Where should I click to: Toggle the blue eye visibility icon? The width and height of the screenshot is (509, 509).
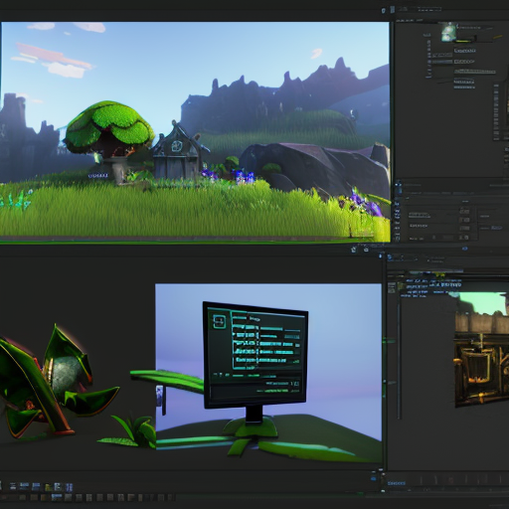tap(464, 249)
